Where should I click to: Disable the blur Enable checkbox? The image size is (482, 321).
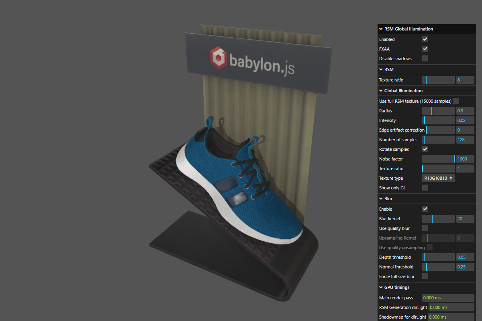(x=425, y=209)
